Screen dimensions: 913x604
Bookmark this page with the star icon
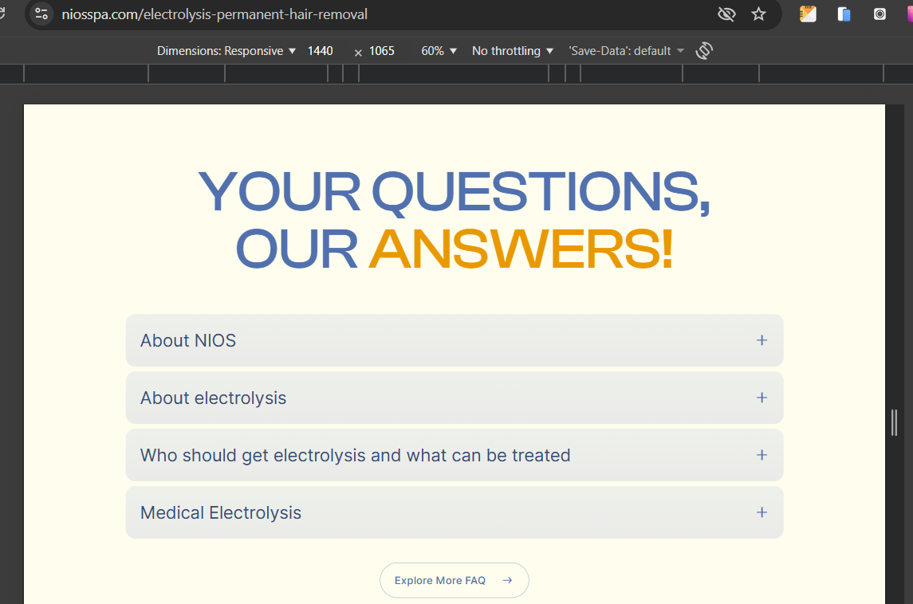pos(758,14)
